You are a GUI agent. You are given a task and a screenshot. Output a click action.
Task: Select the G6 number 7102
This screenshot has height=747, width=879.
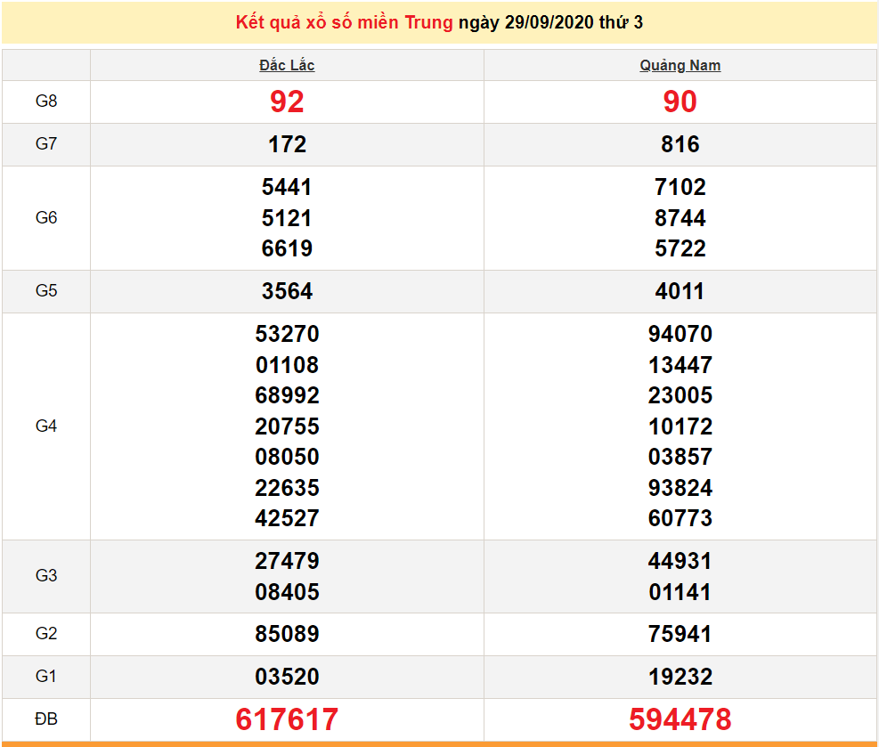tap(680, 187)
